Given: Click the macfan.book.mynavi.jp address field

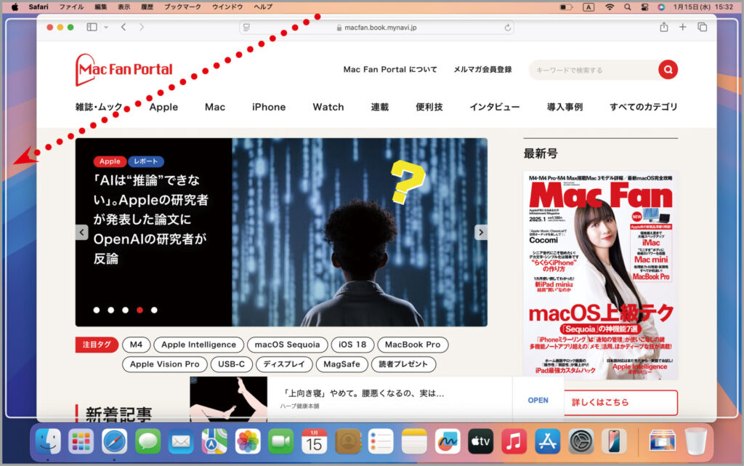Looking at the screenshot, I should click(x=376, y=28).
